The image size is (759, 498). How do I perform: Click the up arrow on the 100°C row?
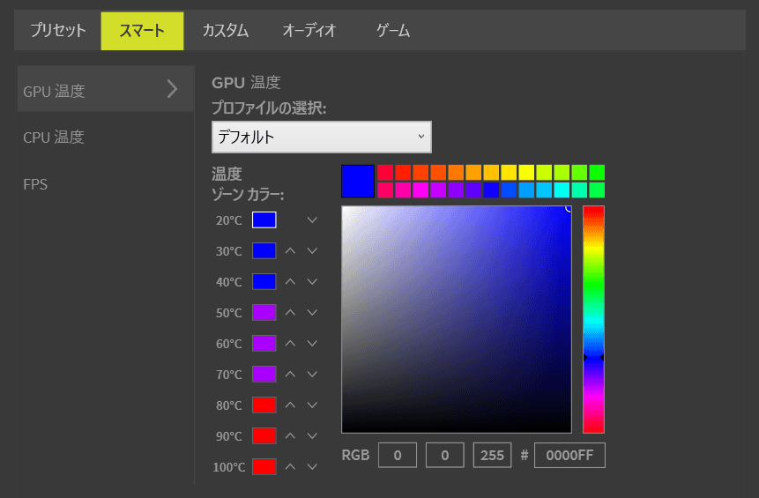coord(290,466)
